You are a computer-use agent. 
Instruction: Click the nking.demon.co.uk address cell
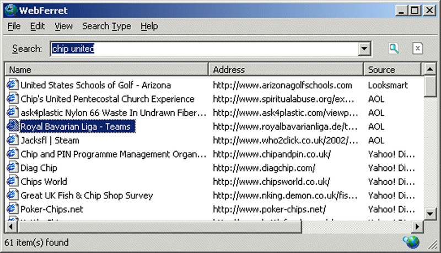285,195
